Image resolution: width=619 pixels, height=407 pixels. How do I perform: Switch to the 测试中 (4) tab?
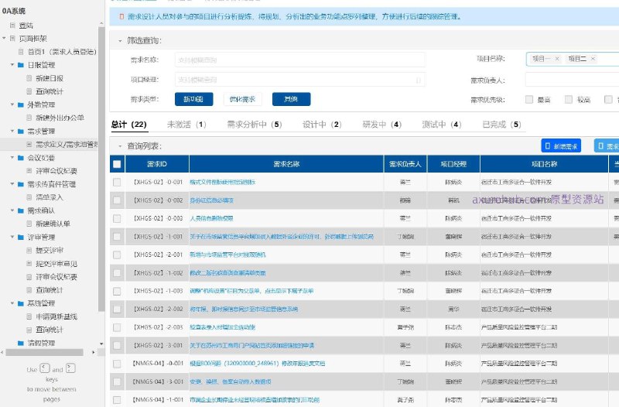(x=442, y=125)
